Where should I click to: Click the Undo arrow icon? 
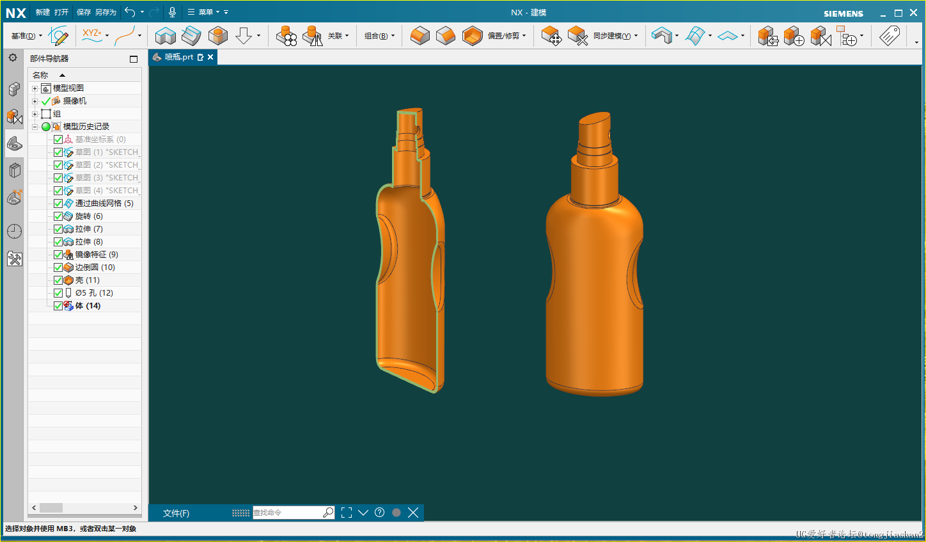(130, 12)
